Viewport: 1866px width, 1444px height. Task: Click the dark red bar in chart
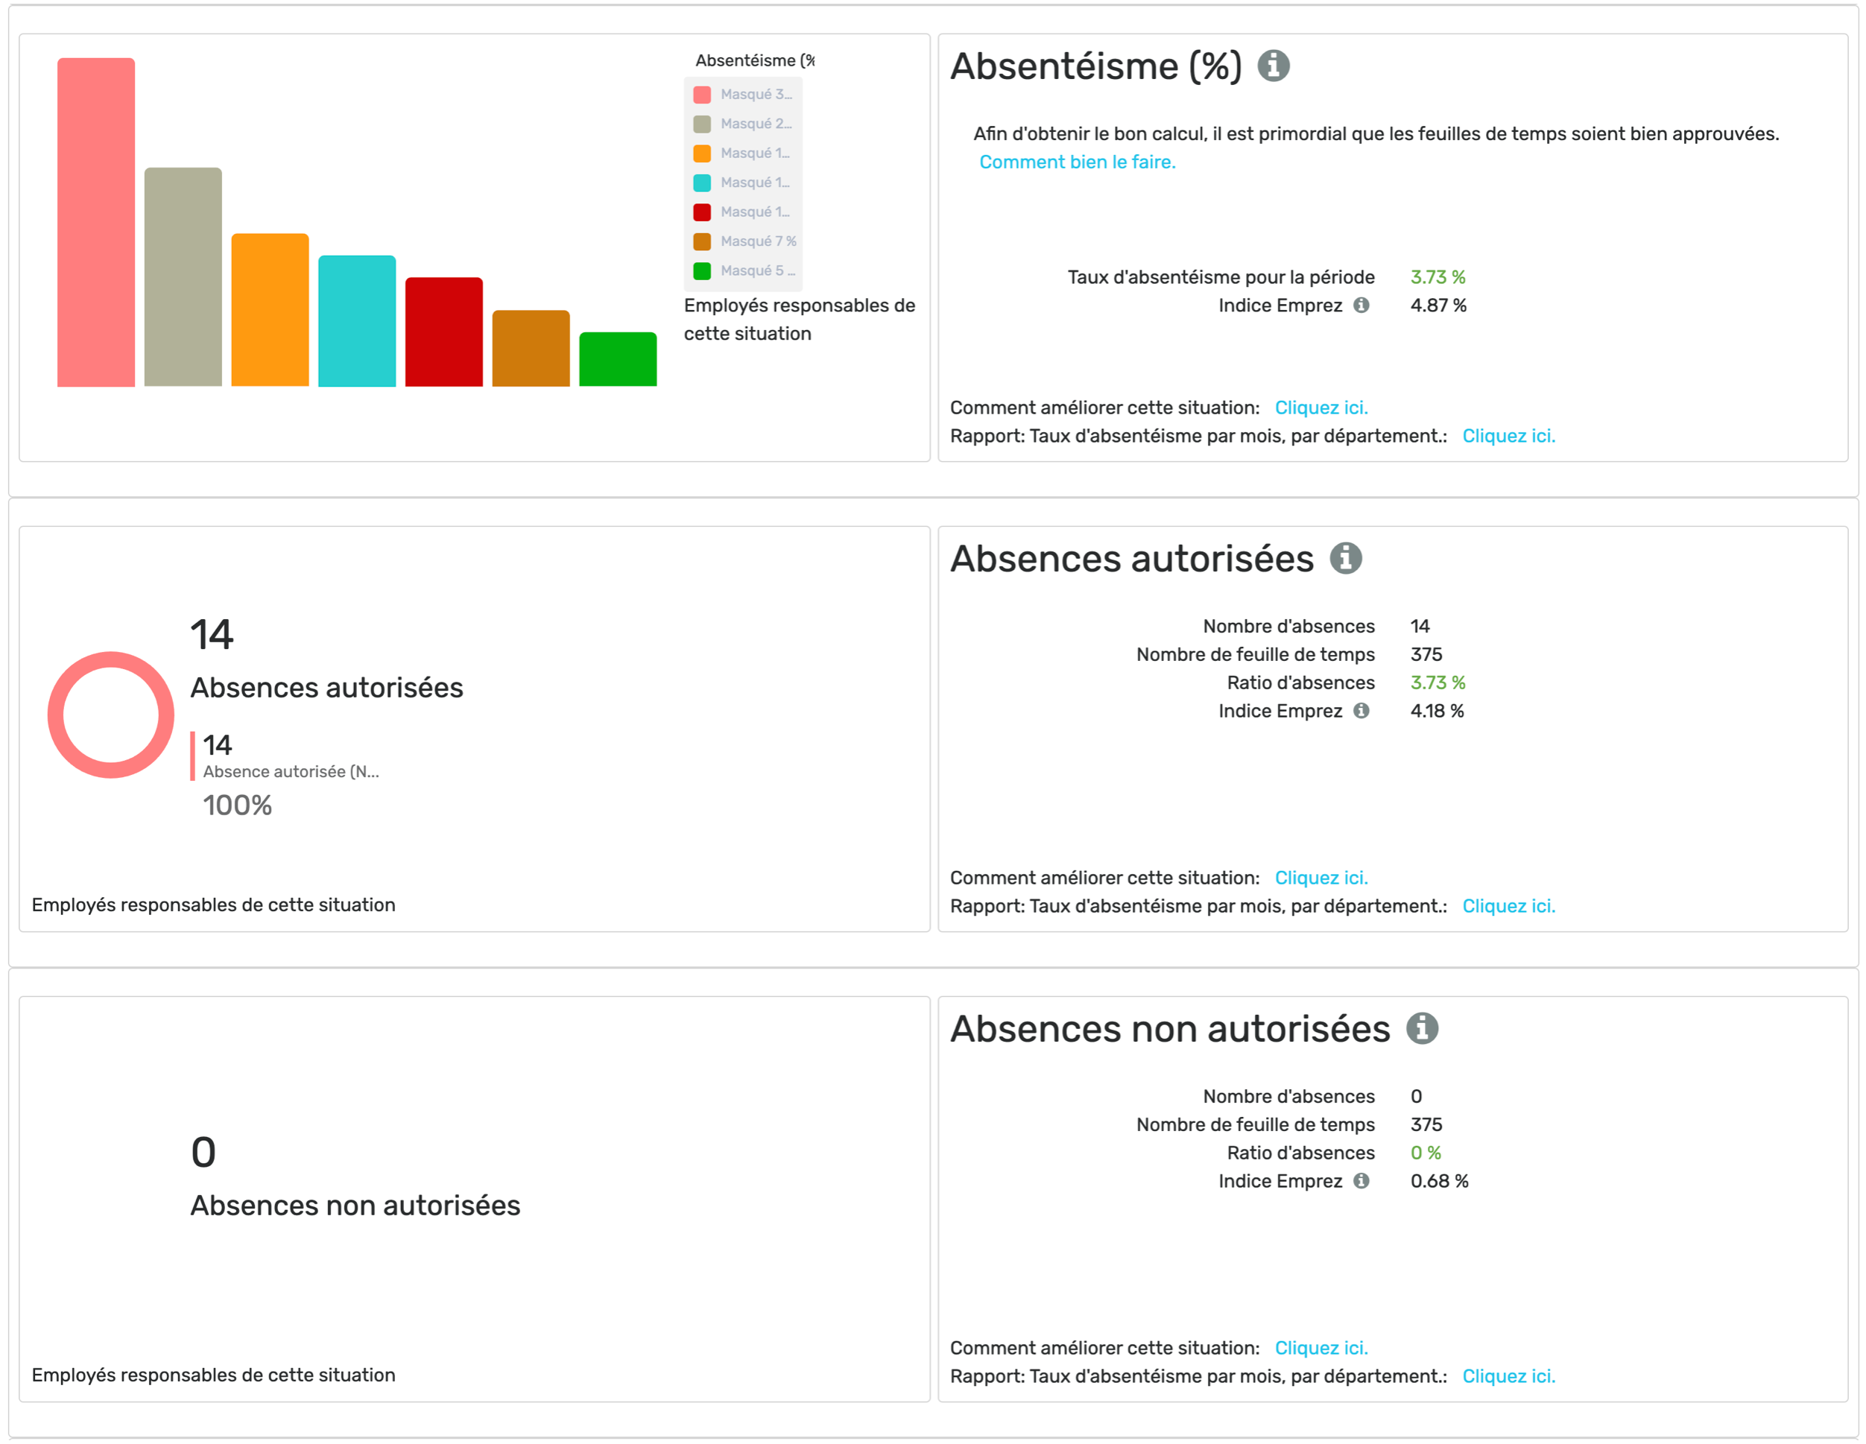click(x=443, y=332)
